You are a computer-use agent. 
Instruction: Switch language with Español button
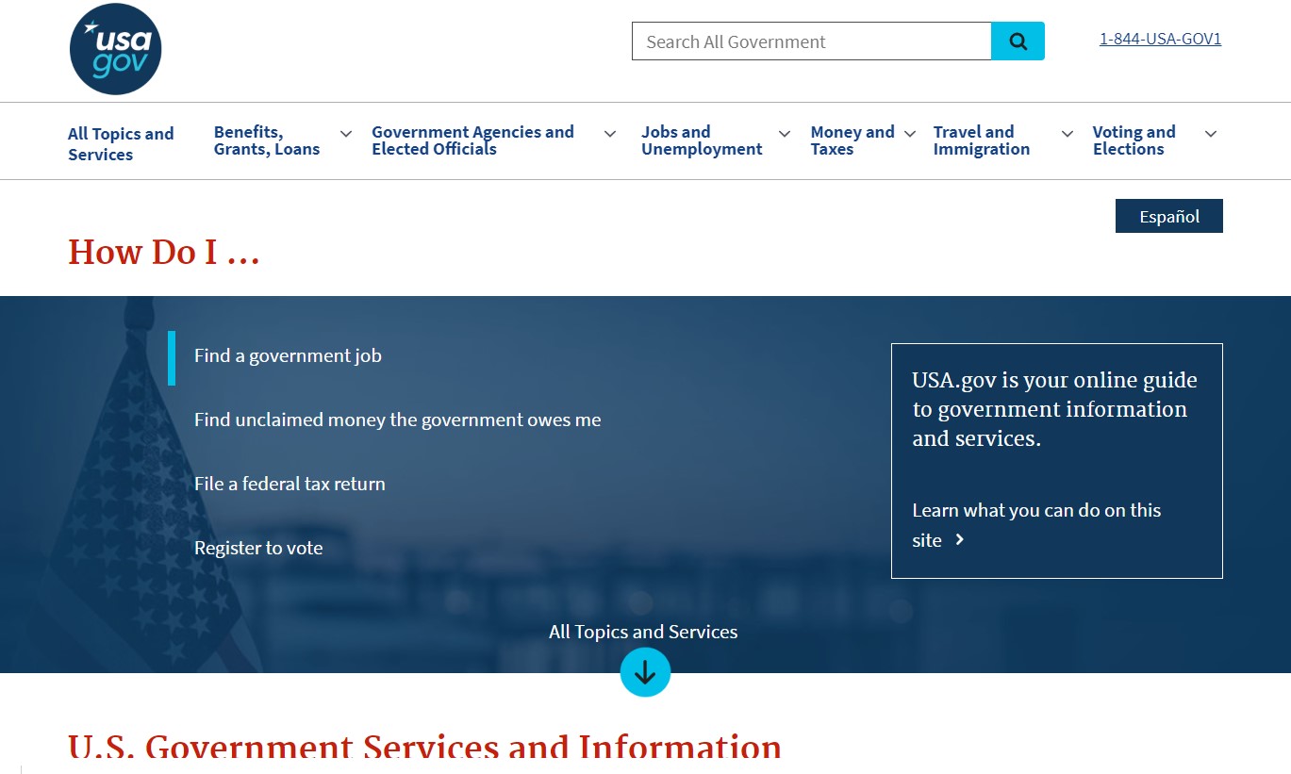click(1169, 216)
